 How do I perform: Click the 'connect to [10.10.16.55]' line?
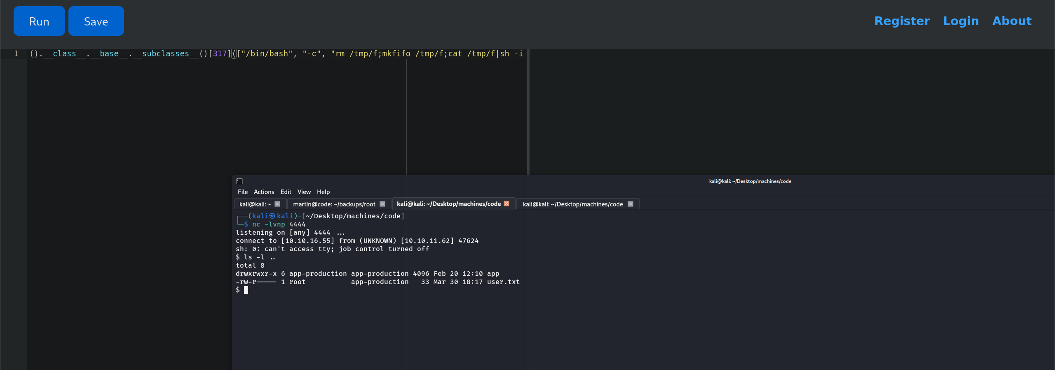coord(357,241)
